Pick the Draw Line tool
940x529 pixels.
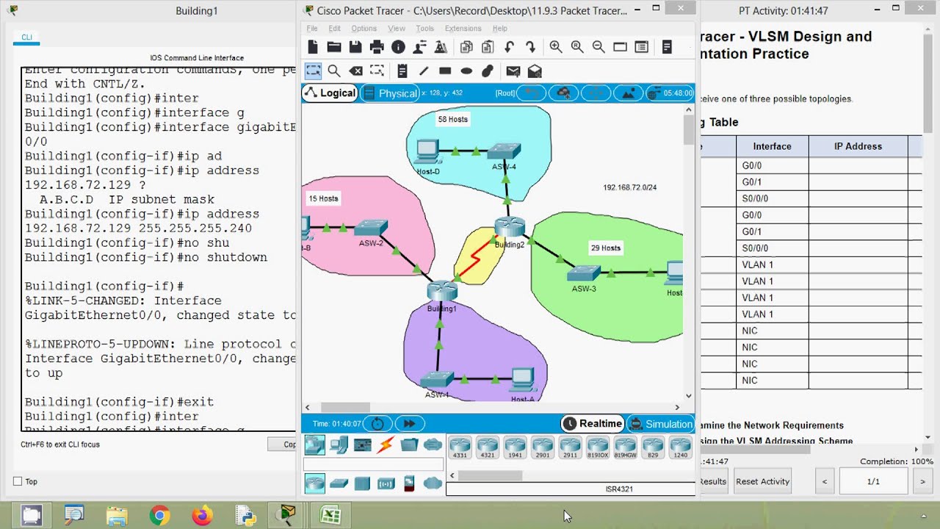coord(424,71)
